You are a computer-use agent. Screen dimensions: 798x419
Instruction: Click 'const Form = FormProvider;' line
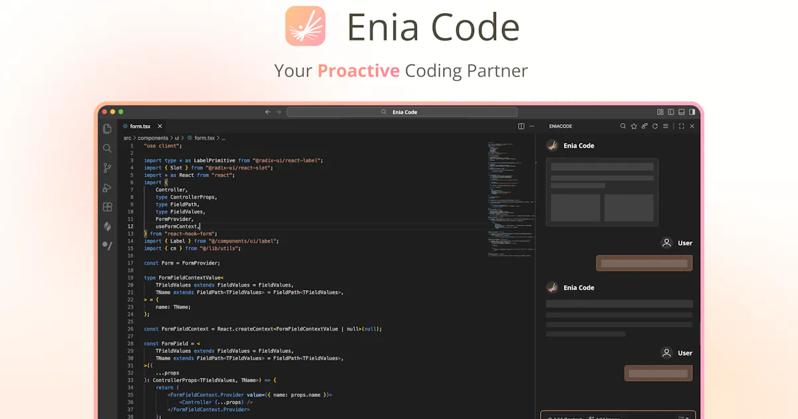[x=182, y=263]
